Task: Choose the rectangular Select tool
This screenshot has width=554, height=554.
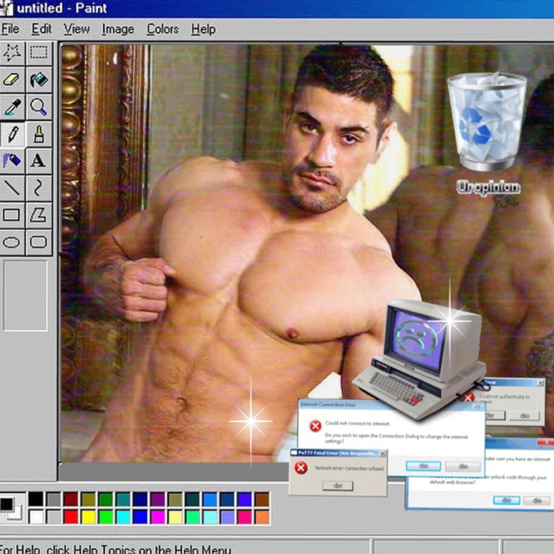Action: pyautogui.click(x=39, y=53)
